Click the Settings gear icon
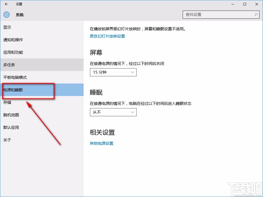263x197 pixels. click(6, 15)
